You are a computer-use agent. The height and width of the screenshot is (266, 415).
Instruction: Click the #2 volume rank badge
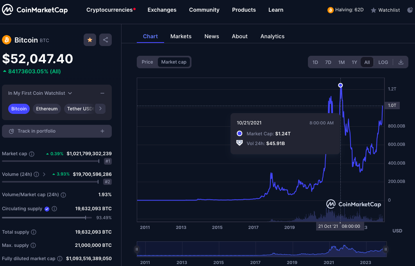107,182
